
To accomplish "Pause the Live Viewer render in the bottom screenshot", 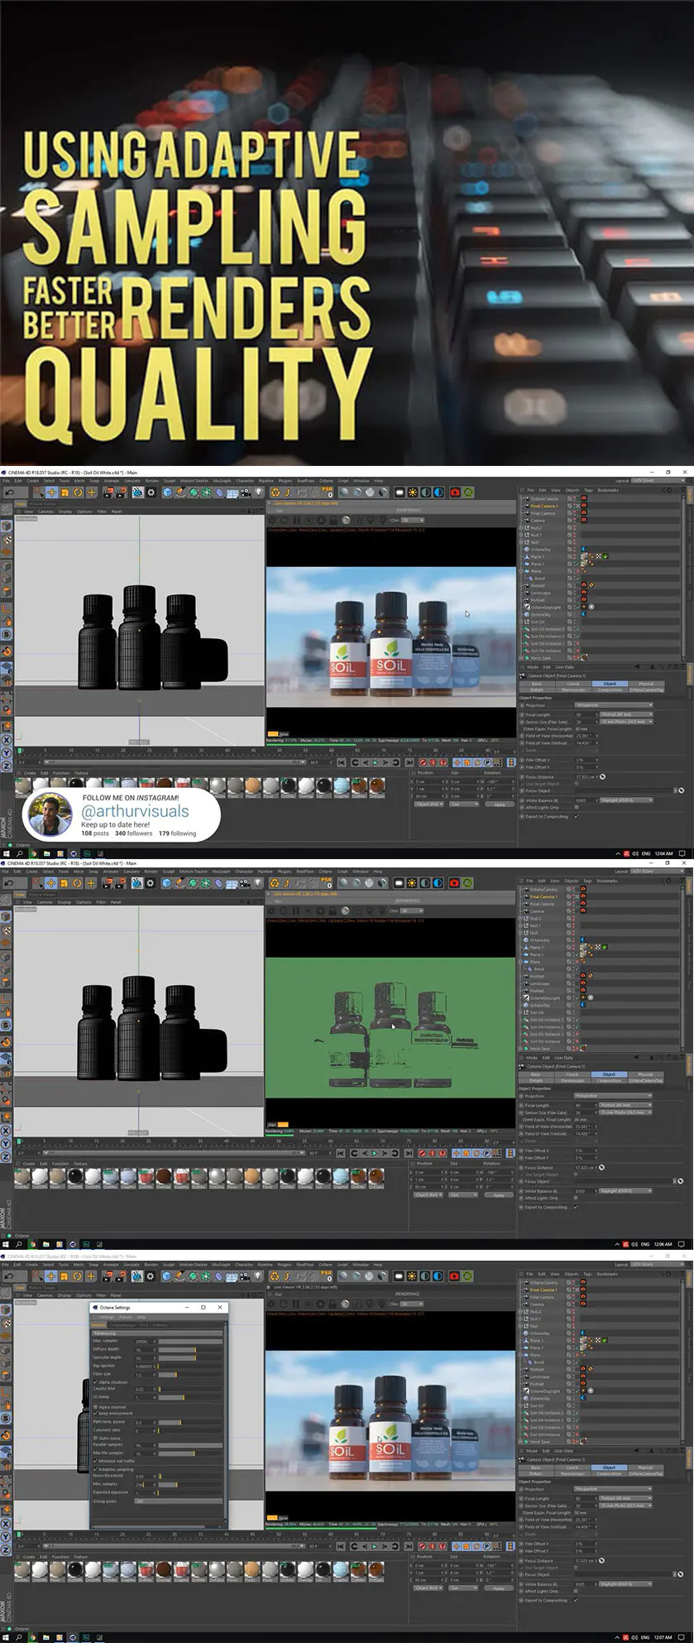I will pos(296,1304).
